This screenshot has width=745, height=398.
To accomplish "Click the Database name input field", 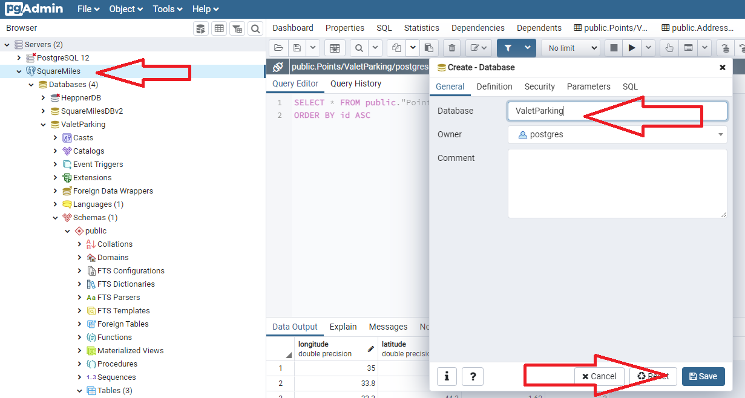I will pyautogui.click(x=617, y=111).
